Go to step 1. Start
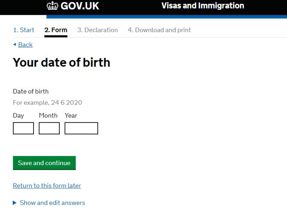The height and width of the screenshot is (212, 287). point(24,30)
